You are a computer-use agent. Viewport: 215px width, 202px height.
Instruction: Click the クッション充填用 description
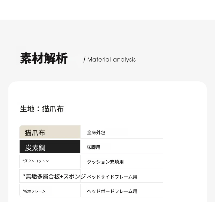105,162
